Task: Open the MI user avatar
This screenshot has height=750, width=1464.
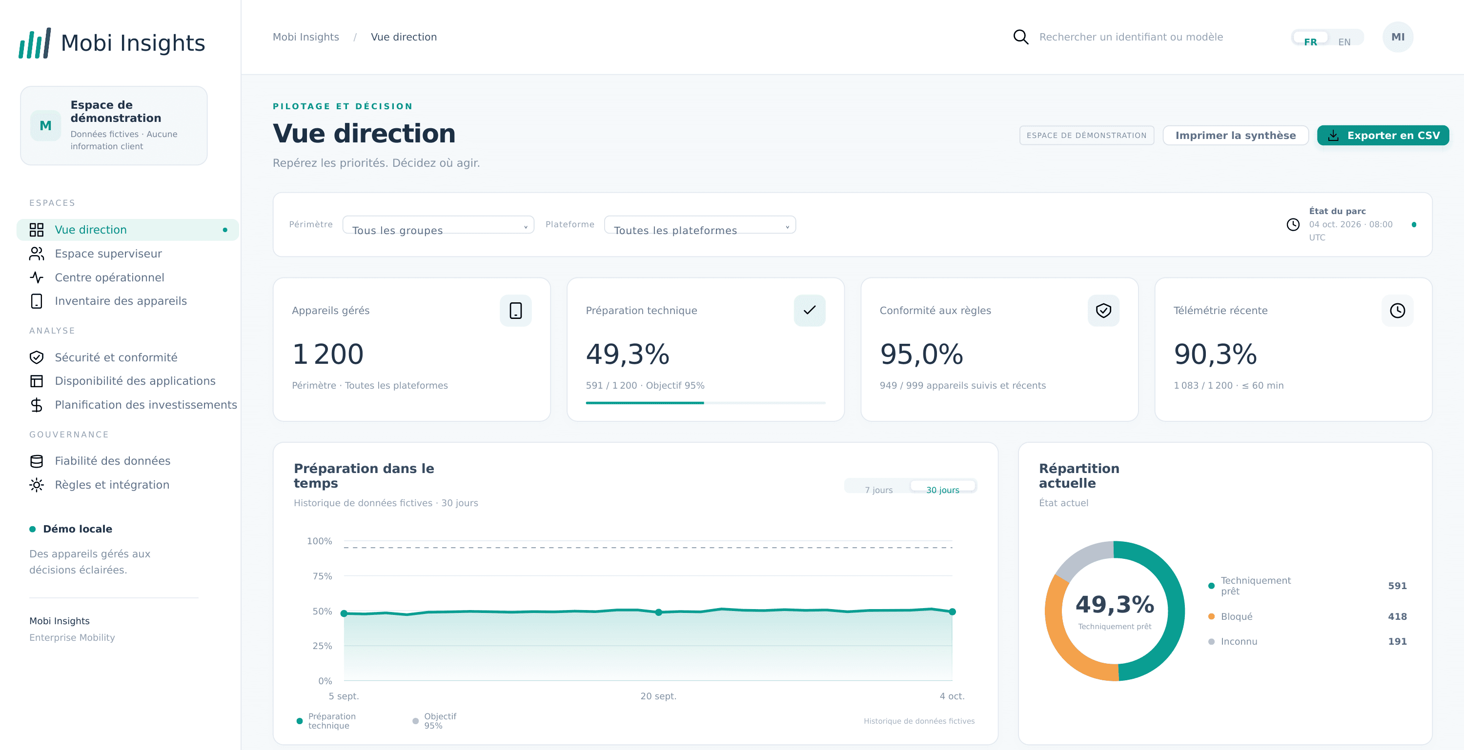Action: (x=1398, y=37)
